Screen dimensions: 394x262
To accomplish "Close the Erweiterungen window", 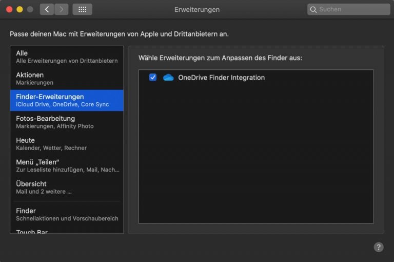I will [x=9, y=9].
